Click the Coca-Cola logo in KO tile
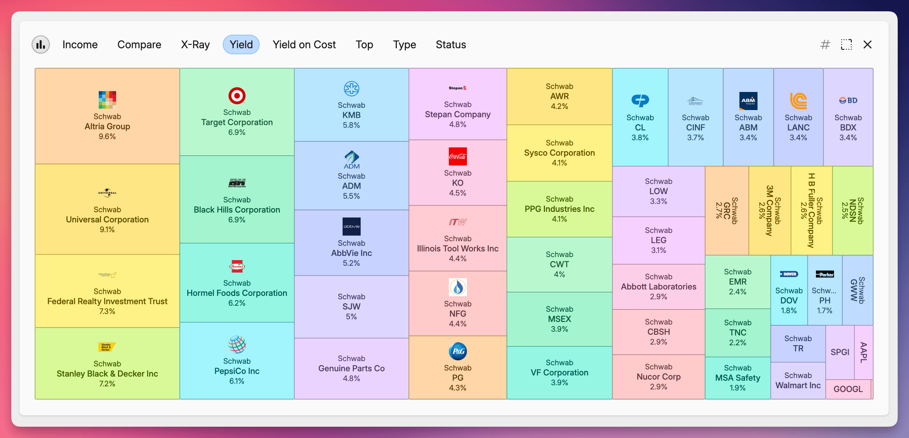Image resolution: width=909 pixels, height=438 pixels. (458, 156)
